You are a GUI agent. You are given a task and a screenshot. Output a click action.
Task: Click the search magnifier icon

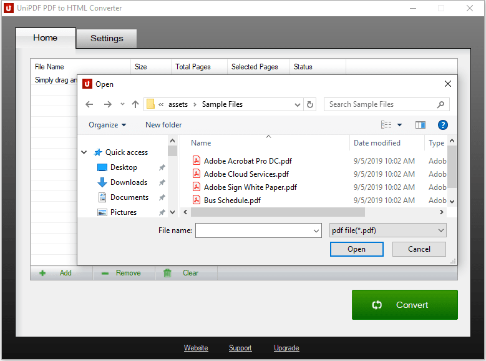(x=440, y=104)
